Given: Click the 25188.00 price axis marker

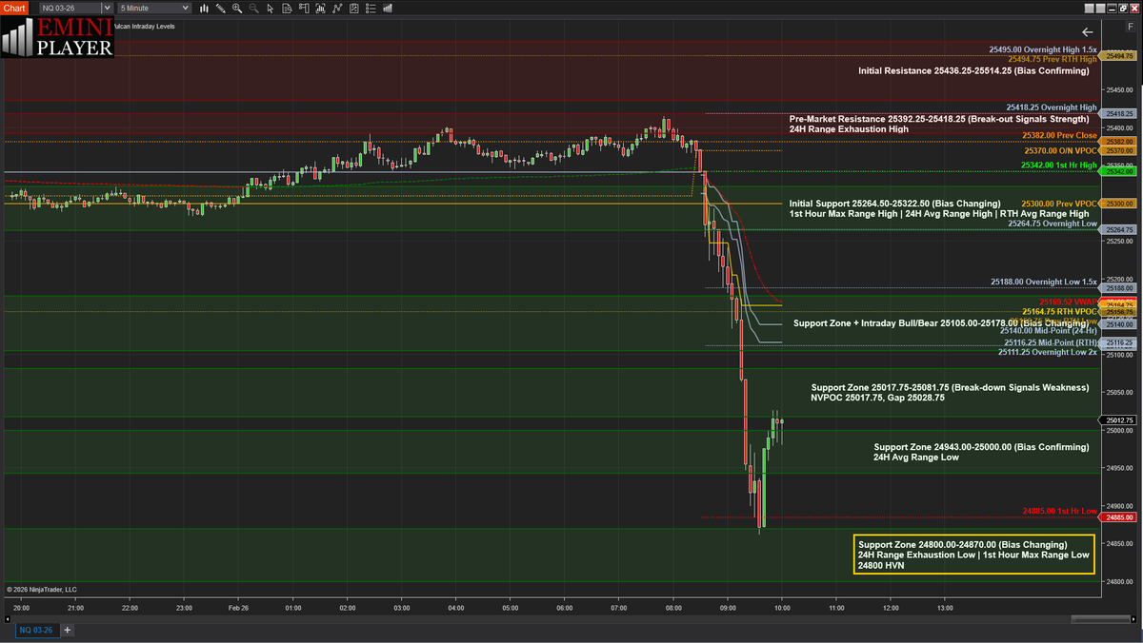Looking at the screenshot, I should pos(1120,287).
